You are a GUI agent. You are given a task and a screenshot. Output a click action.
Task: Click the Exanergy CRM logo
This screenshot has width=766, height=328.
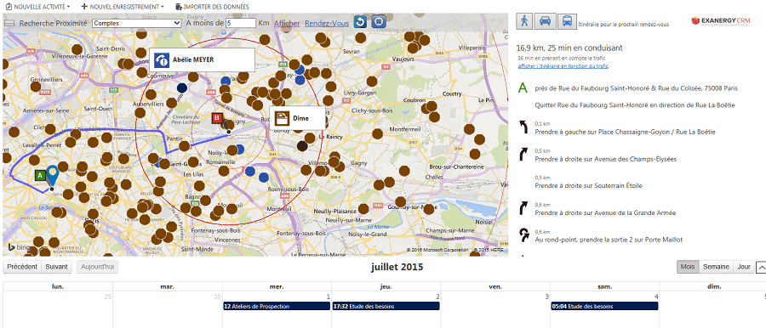pos(720,21)
